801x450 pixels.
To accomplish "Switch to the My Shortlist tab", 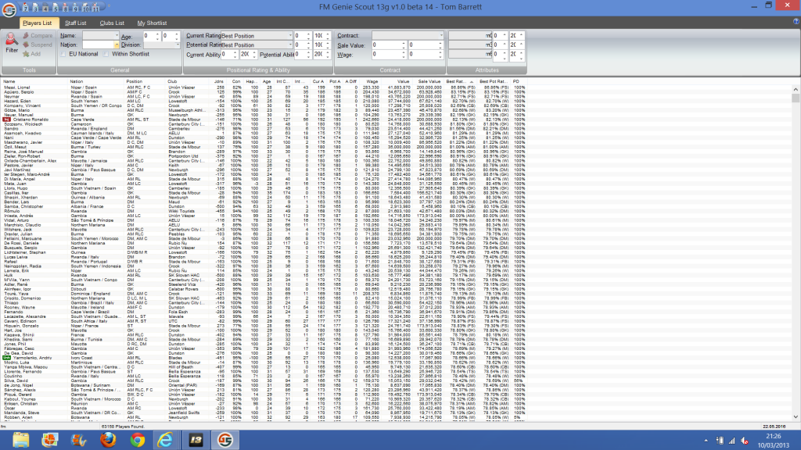I will click(x=152, y=23).
